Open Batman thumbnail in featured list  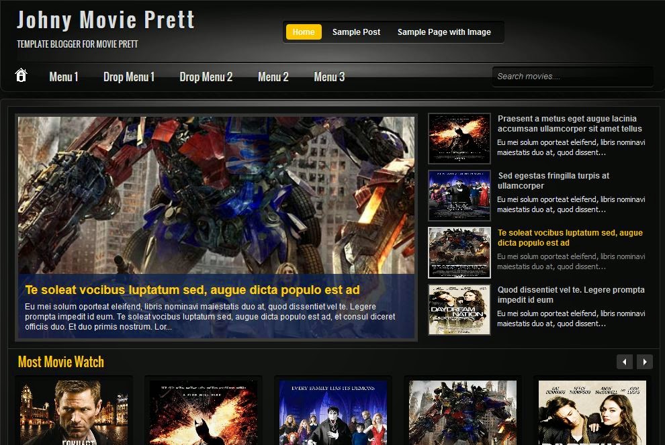[x=459, y=138]
